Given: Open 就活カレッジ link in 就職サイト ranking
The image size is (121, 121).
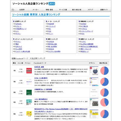Looking at the screenshot, I should click(85, 51).
